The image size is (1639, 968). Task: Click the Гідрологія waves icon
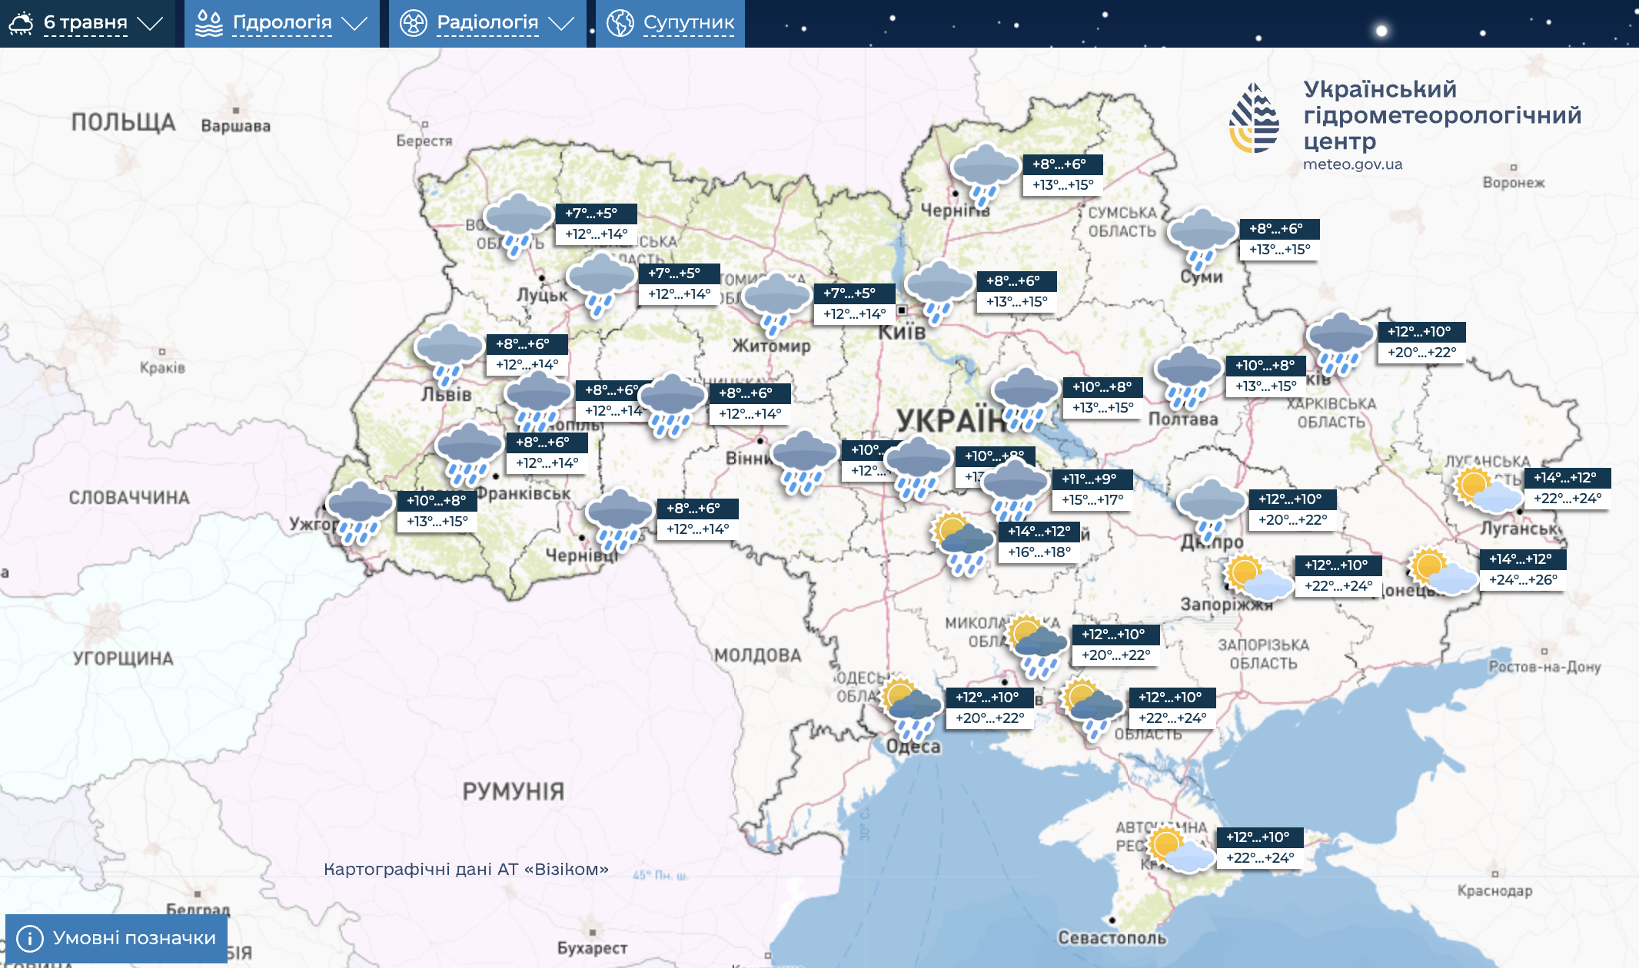click(x=208, y=23)
